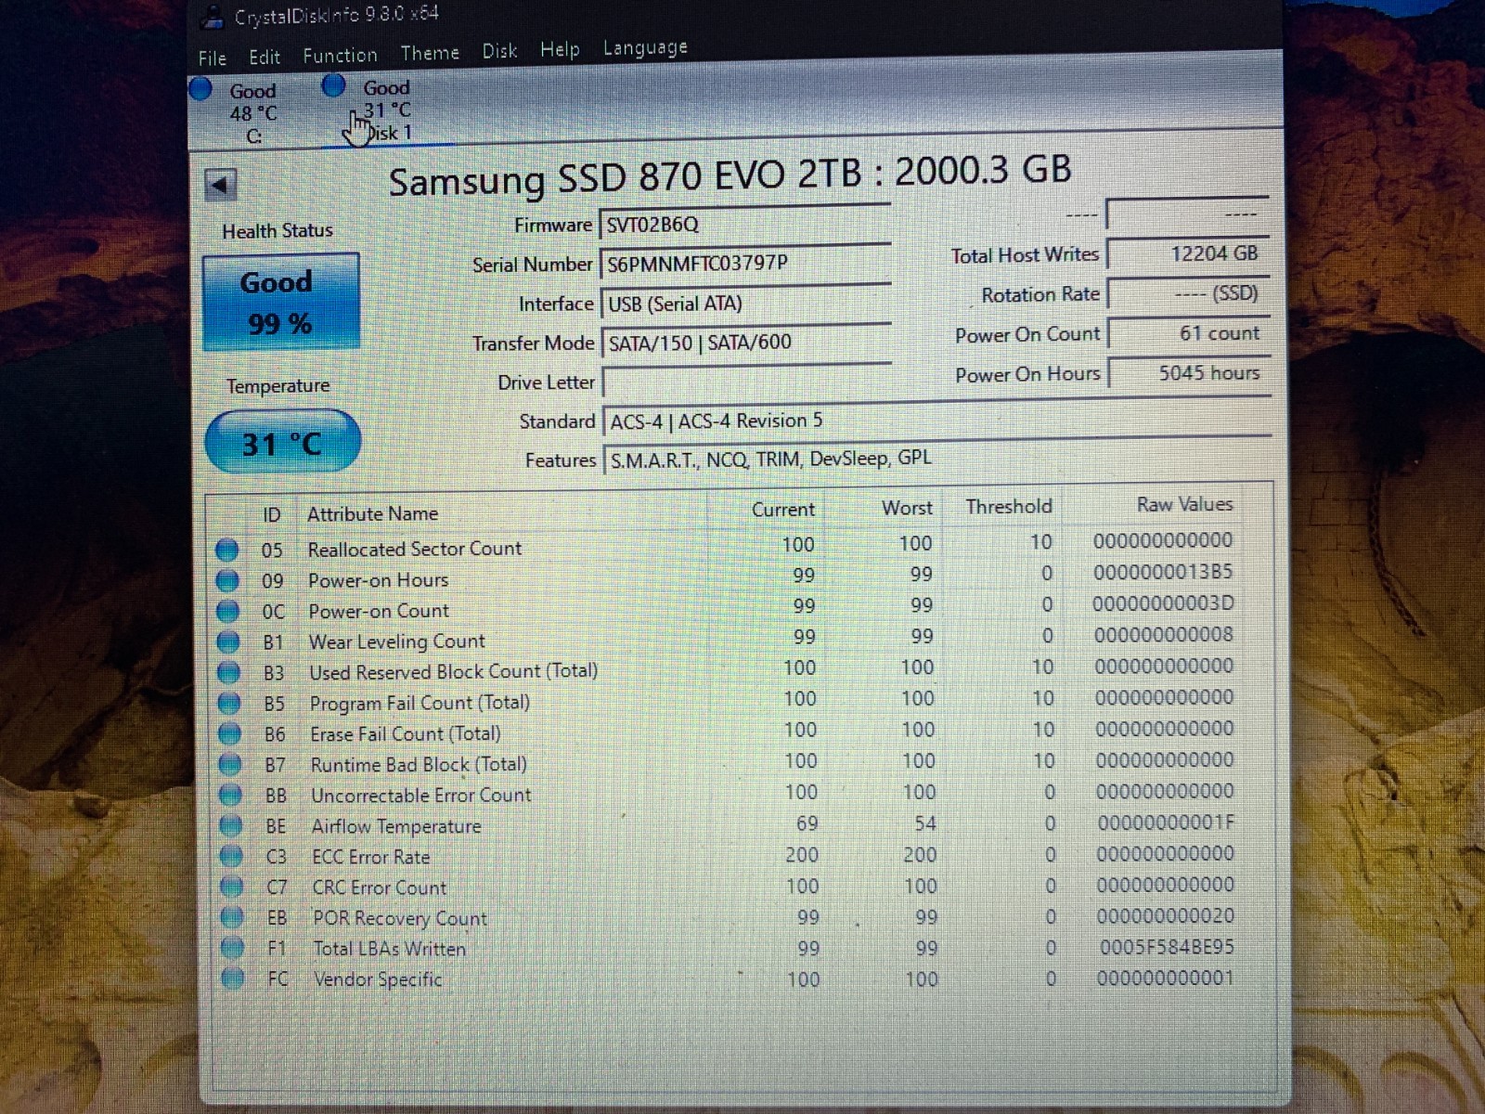Screen dimensions: 1485x1114
Task: Click the status dot for ECC Error Rate
Action: pyautogui.click(x=231, y=857)
